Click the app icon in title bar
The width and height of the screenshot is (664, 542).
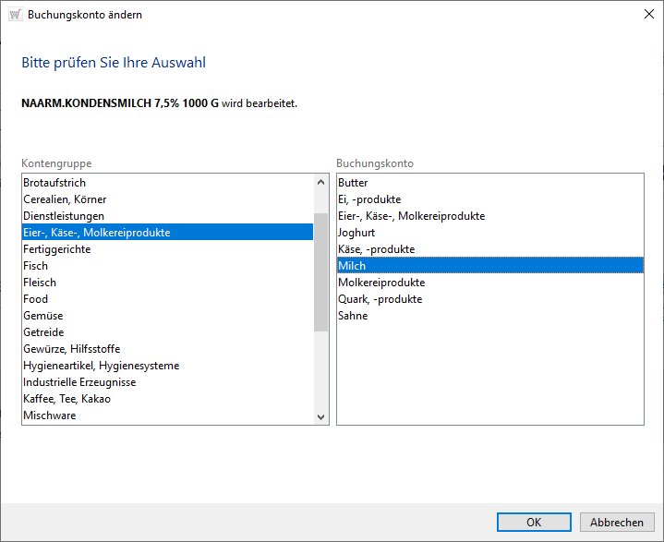(14, 15)
